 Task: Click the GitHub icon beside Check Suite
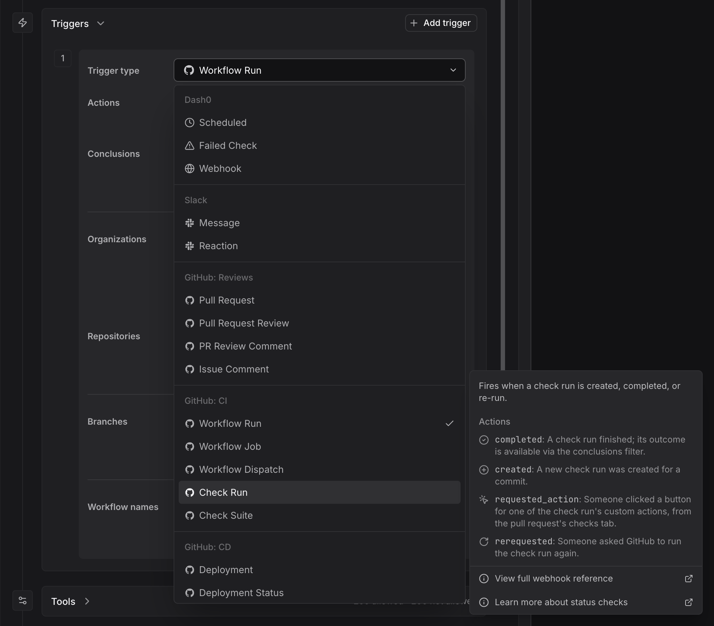point(190,515)
